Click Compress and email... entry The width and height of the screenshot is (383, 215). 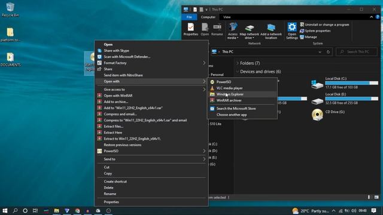(151, 114)
